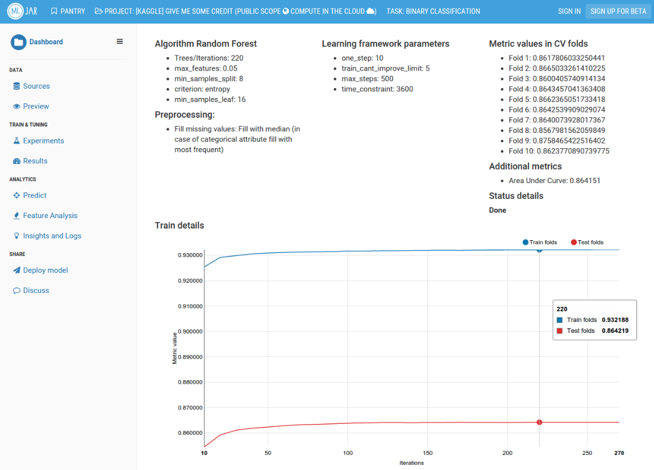Open the Pantry menu item
Screen dimensions: 654x470
click(x=68, y=11)
